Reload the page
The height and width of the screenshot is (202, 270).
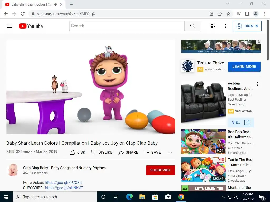[23, 14]
